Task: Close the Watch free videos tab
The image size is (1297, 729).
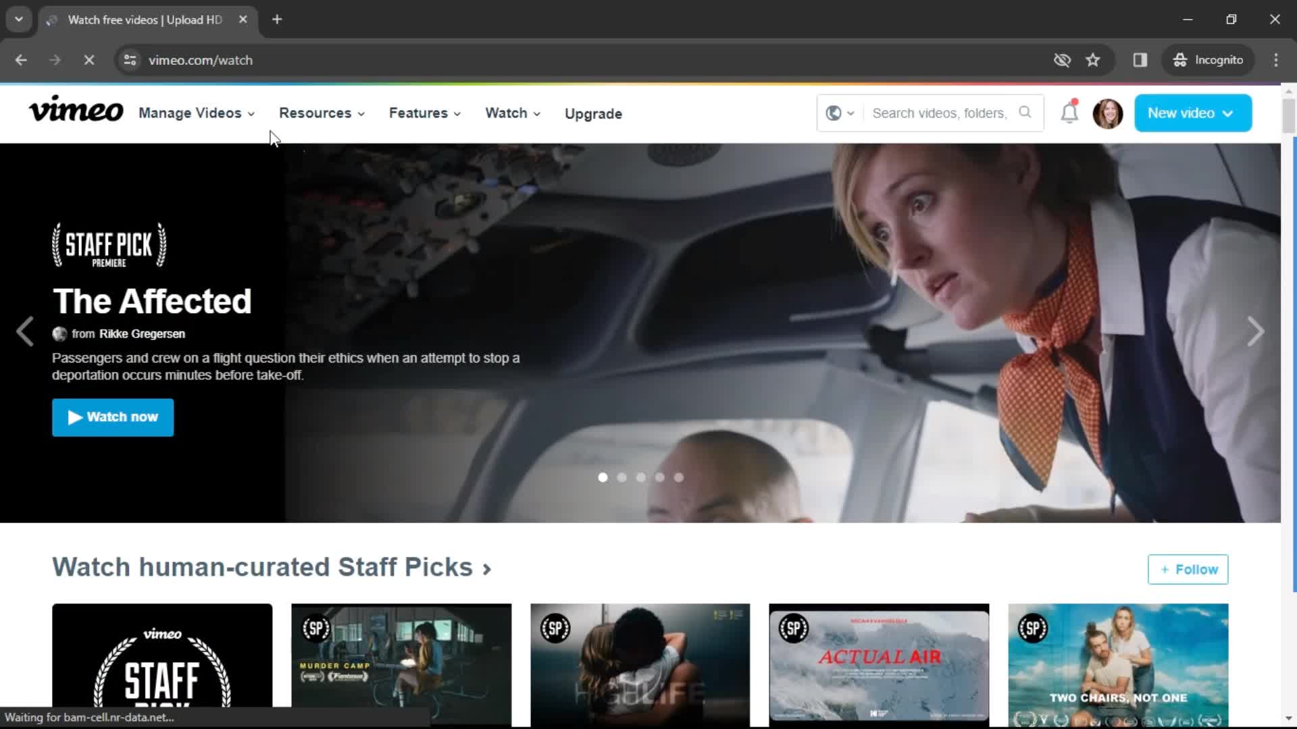Action: (243, 20)
